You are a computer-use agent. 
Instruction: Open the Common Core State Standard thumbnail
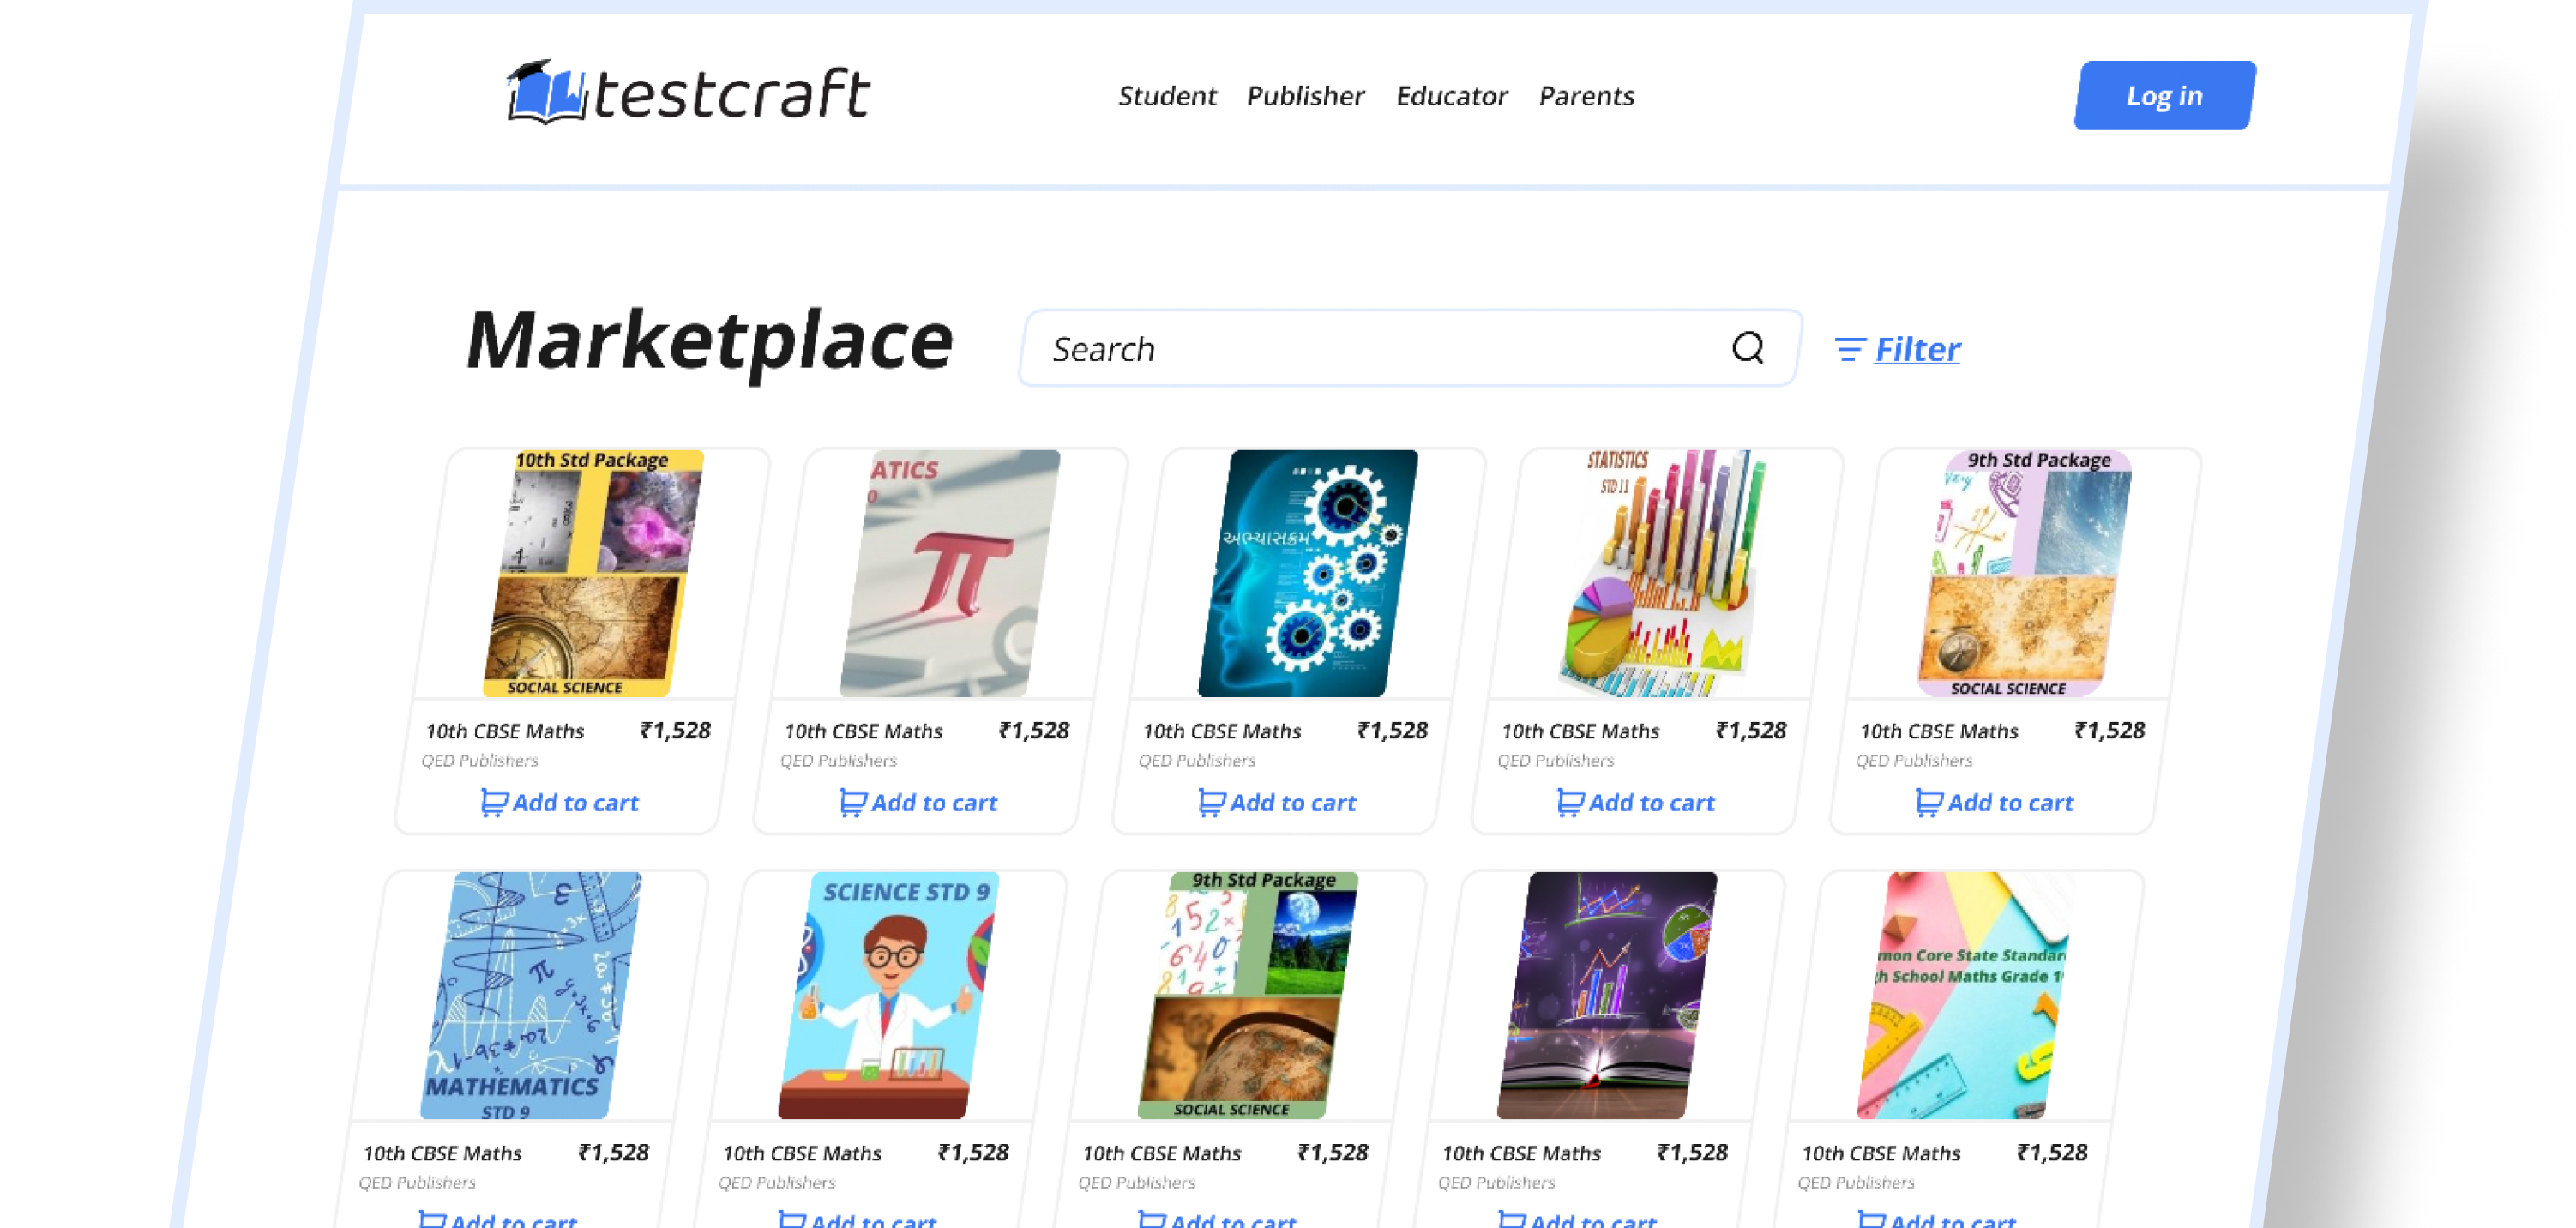1962,995
